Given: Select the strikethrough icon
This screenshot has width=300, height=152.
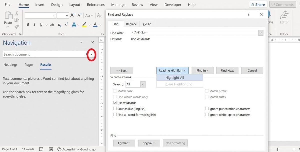Looking at the screenshot, I should [52, 24].
